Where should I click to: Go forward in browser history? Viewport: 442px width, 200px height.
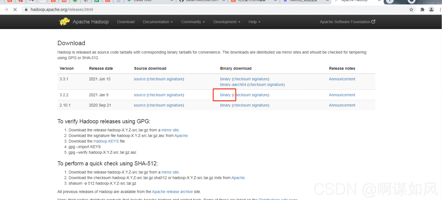[x=6, y=10]
